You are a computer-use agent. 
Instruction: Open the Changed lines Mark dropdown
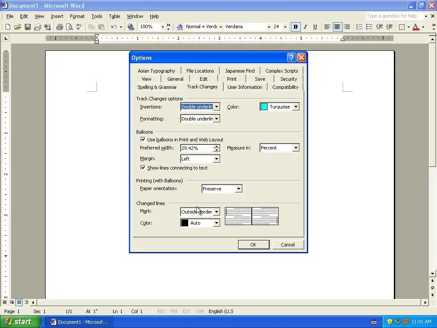tap(216, 212)
